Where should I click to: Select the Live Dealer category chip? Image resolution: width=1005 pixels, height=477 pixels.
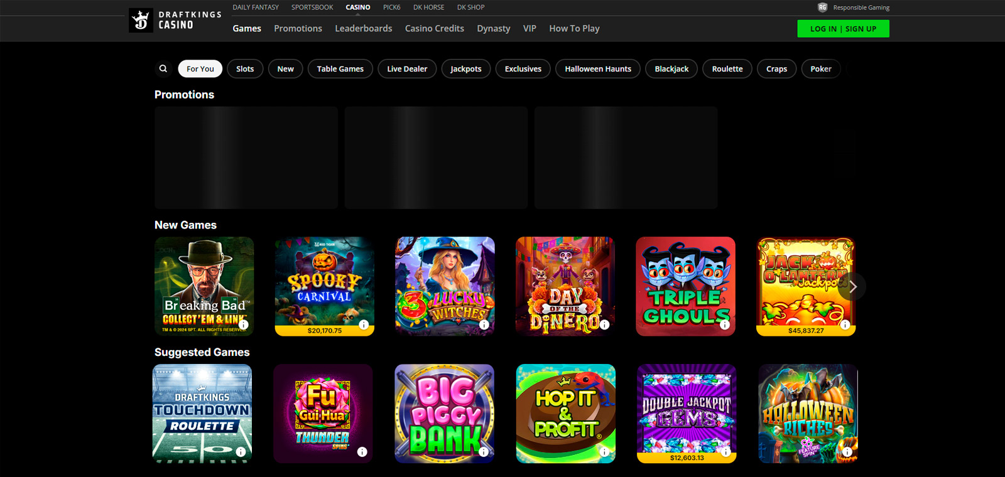pos(407,68)
